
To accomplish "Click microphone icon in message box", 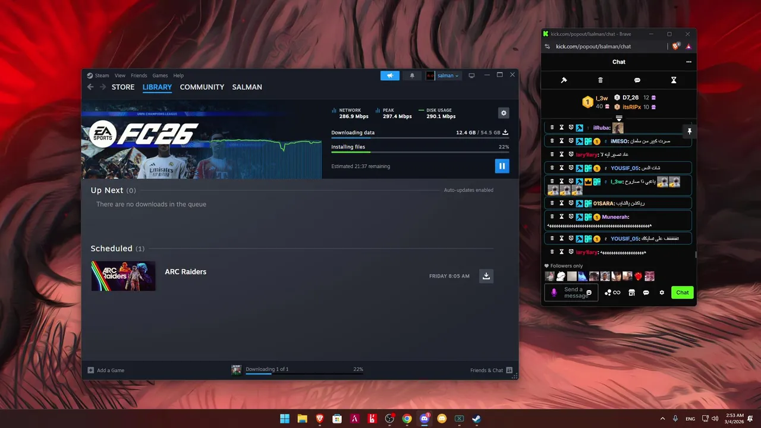I will point(554,292).
